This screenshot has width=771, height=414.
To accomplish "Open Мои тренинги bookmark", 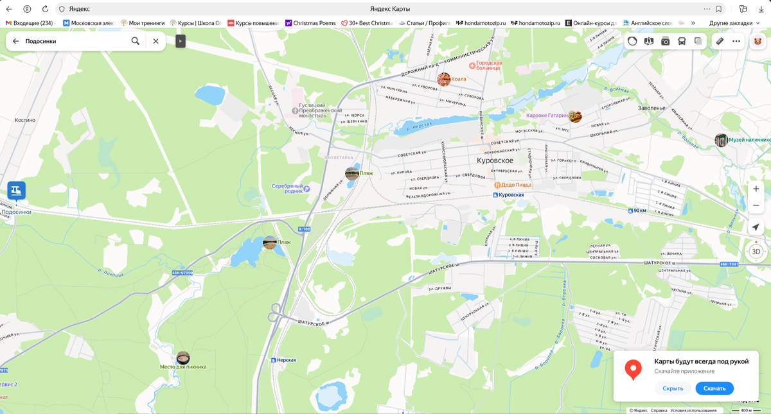I will click(x=143, y=23).
